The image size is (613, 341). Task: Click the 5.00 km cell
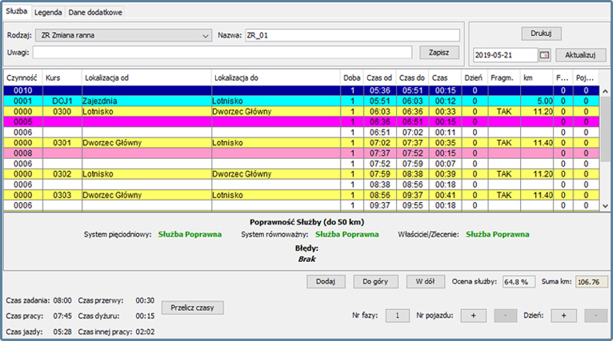[536, 101]
